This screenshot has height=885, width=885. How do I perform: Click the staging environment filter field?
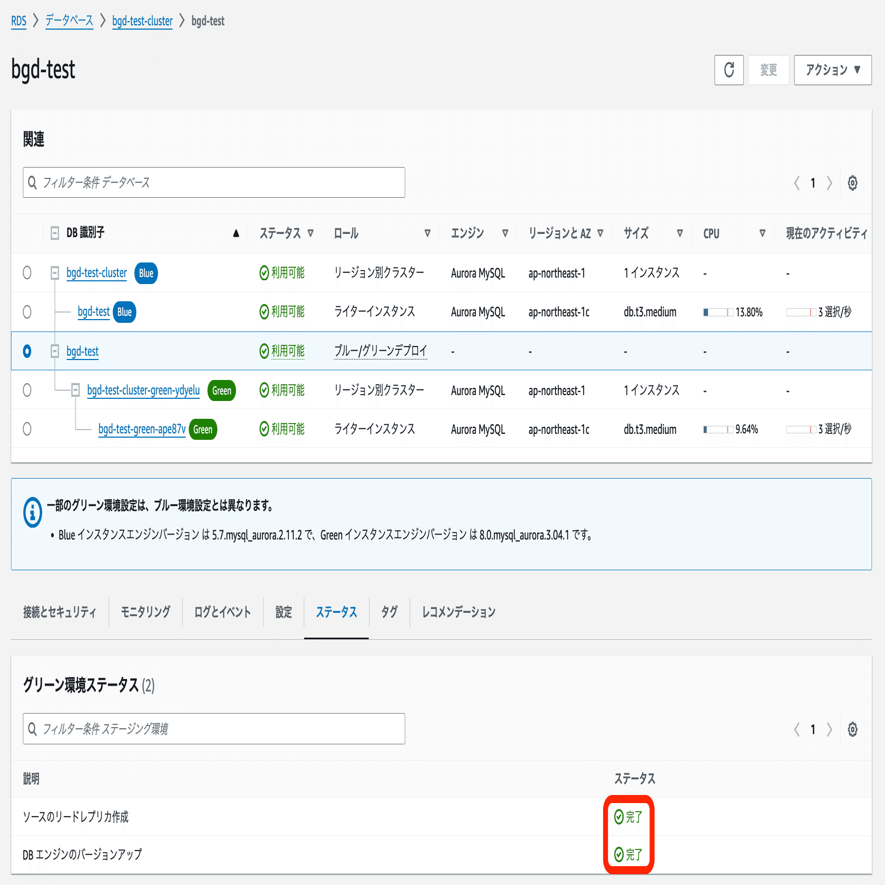pyautogui.click(x=213, y=729)
